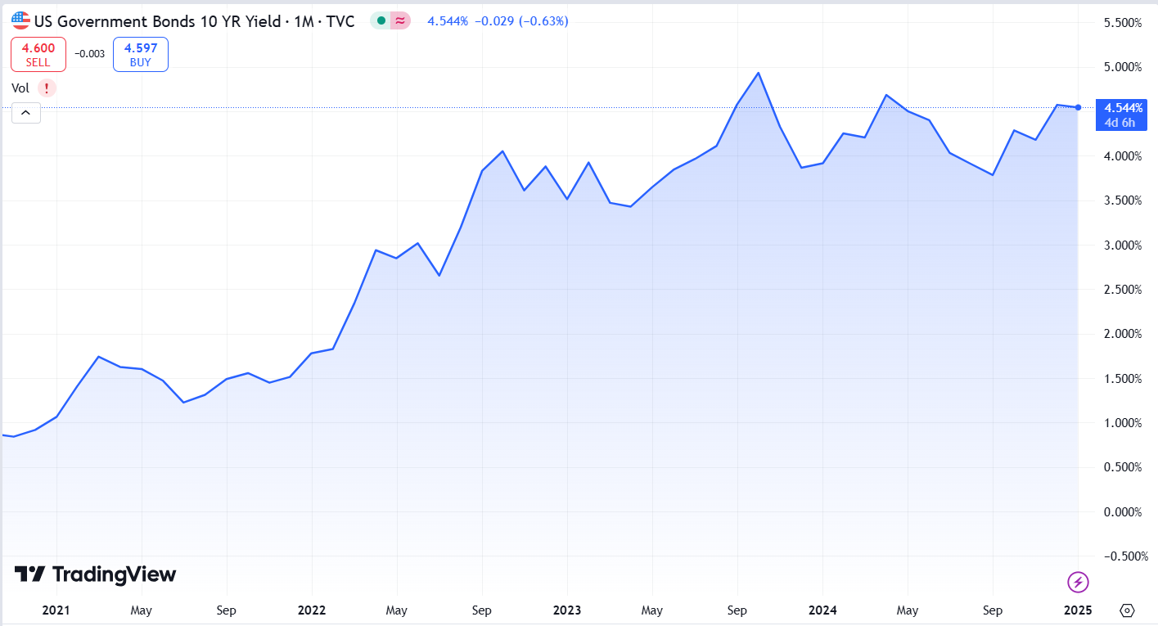
Task: Click the US flag symbol logo
Action: pyautogui.click(x=20, y=20)
